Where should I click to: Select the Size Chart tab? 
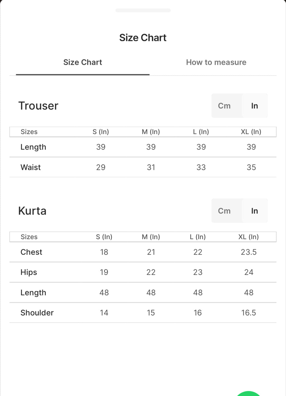click(83, 62)
